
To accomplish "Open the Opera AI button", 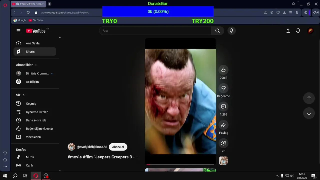I will coord(316,12).
